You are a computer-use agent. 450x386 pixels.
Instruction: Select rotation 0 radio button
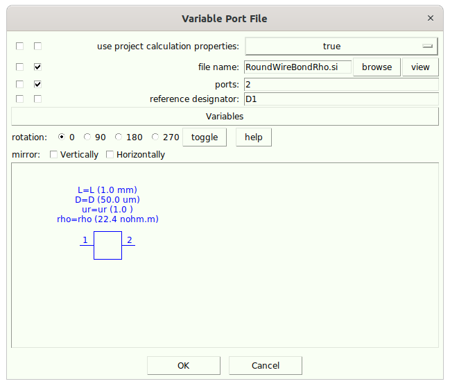point(62,137)
